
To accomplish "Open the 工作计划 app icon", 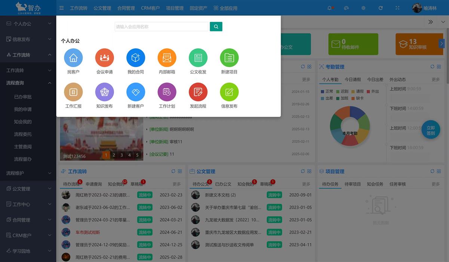I will pyautogui.click(x=167, y=92).
